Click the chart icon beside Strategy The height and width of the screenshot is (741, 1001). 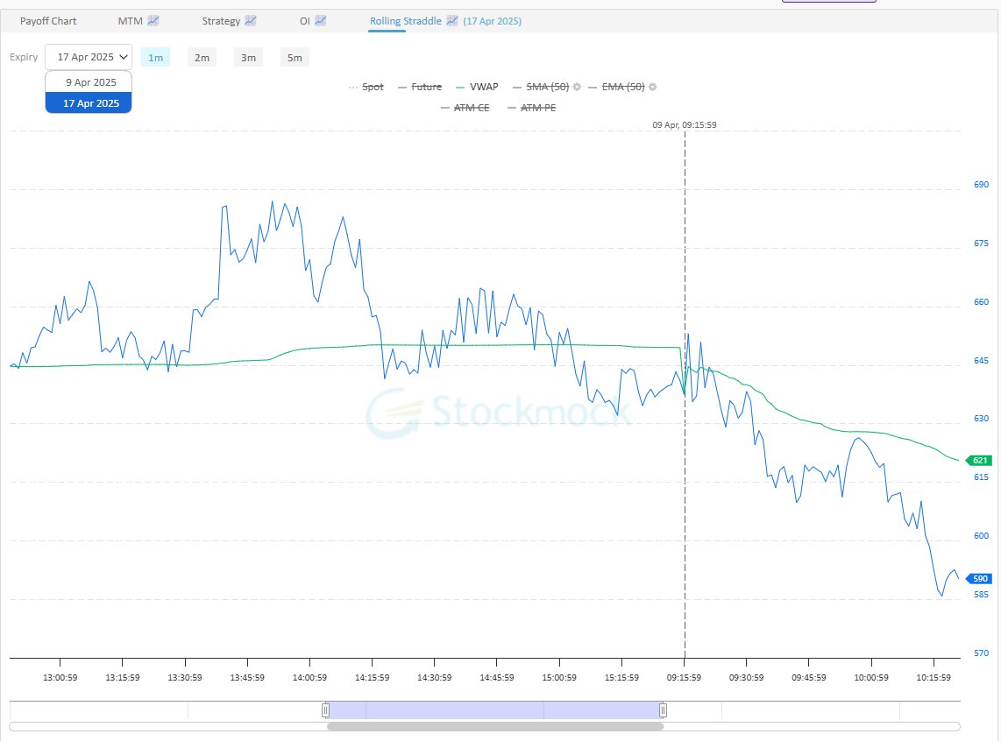[252, 20]
